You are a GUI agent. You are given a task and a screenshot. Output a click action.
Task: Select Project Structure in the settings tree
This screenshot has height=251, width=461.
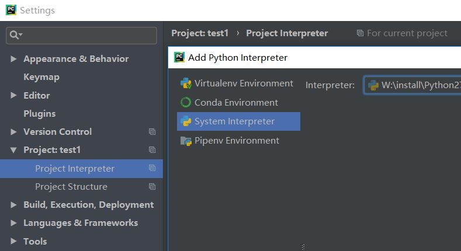pos(71,187)
